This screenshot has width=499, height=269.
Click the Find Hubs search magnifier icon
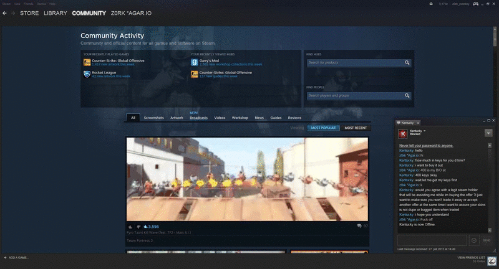point(407,62)
